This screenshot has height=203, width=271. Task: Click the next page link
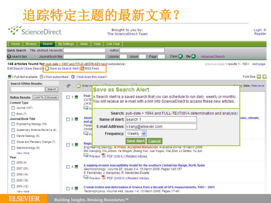[x=259, y=64]
